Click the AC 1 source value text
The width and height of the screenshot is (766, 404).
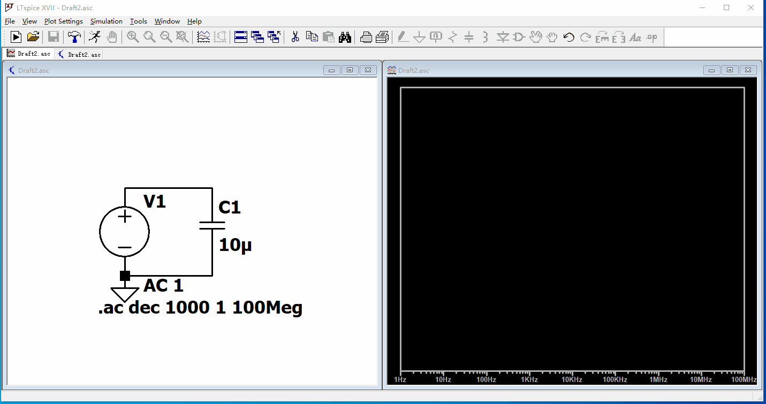point(163,285)
